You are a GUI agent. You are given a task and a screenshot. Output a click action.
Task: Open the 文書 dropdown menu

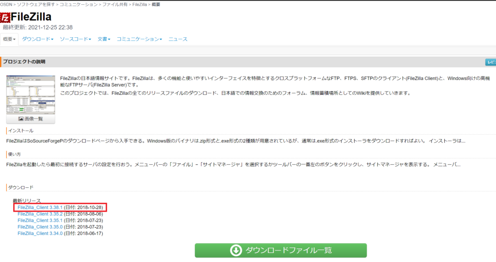[104, 39]
